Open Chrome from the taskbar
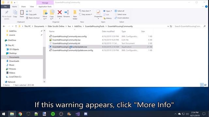The width and height of the screenshot is (209, 117). [x=20, y=114]
